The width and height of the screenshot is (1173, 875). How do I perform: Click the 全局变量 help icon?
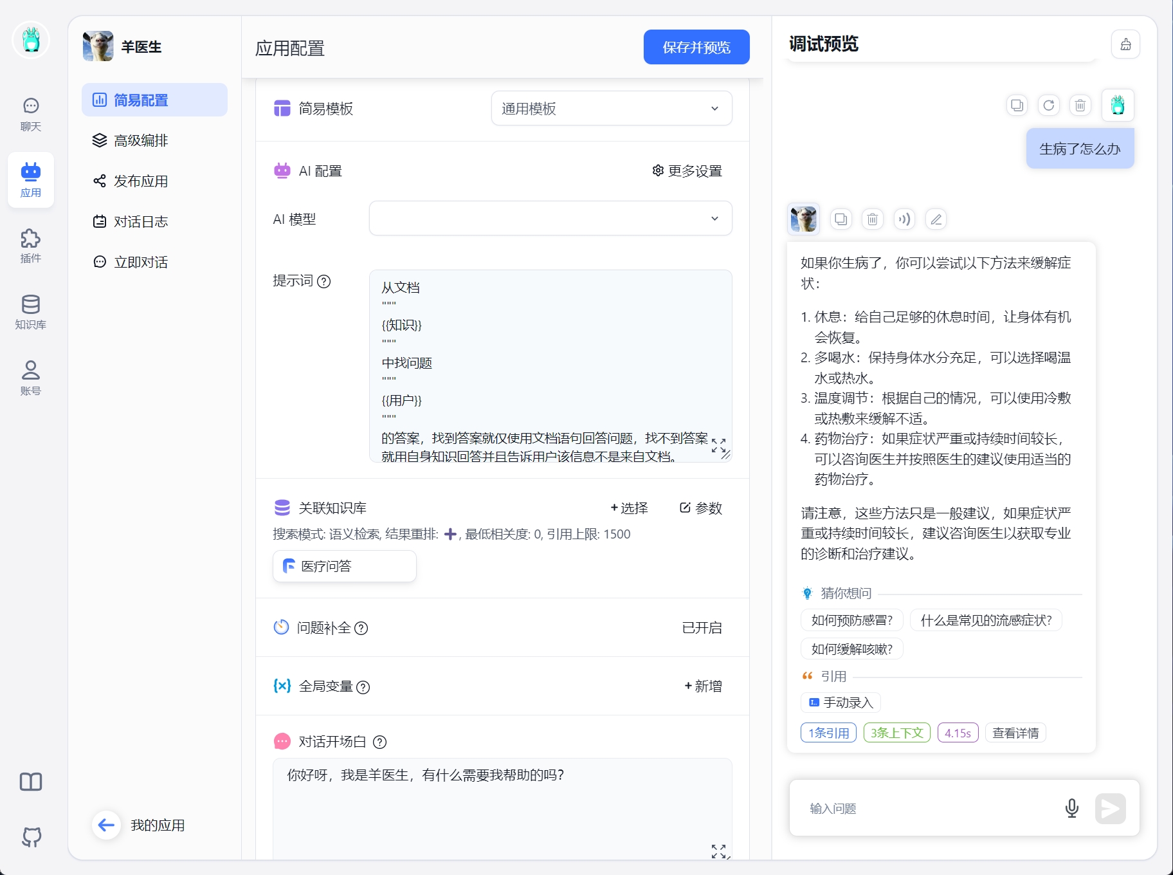(363, 687)
